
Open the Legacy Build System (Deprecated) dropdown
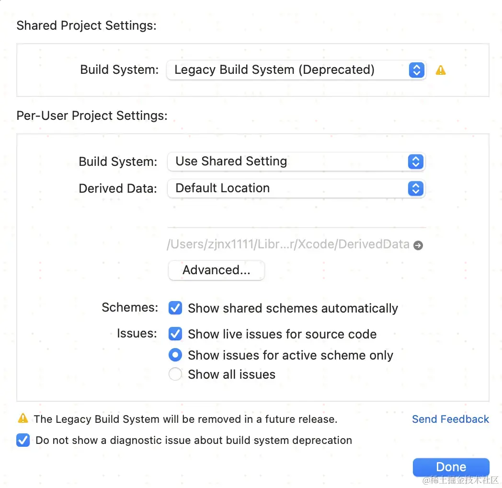pos(296,70)
